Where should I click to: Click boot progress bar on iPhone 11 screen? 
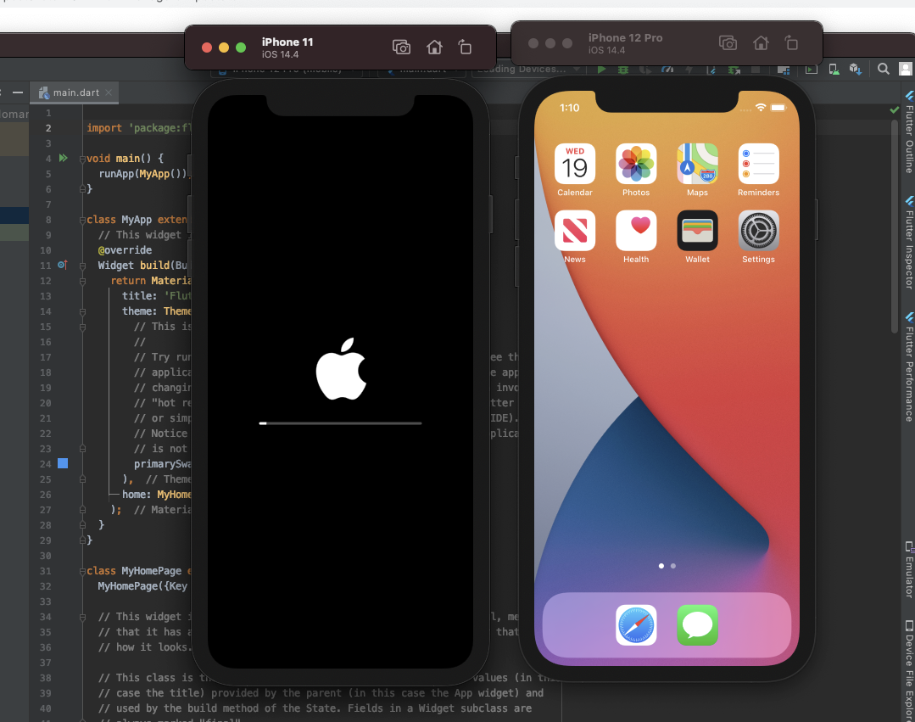click(340, 423)
